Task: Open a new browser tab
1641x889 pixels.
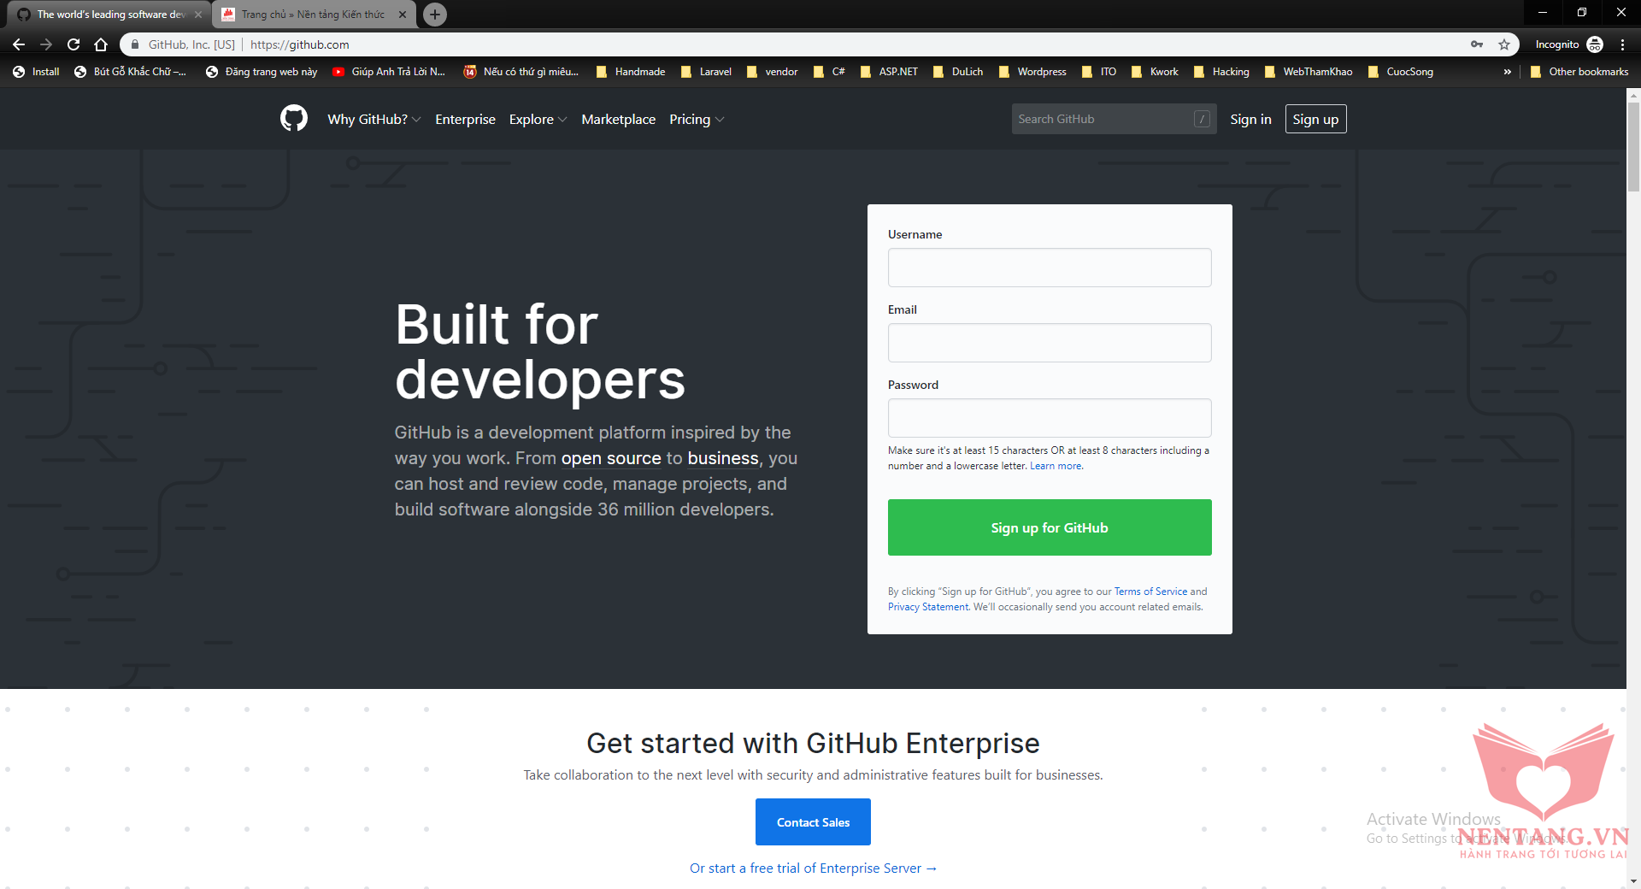Action: point(435,15)
